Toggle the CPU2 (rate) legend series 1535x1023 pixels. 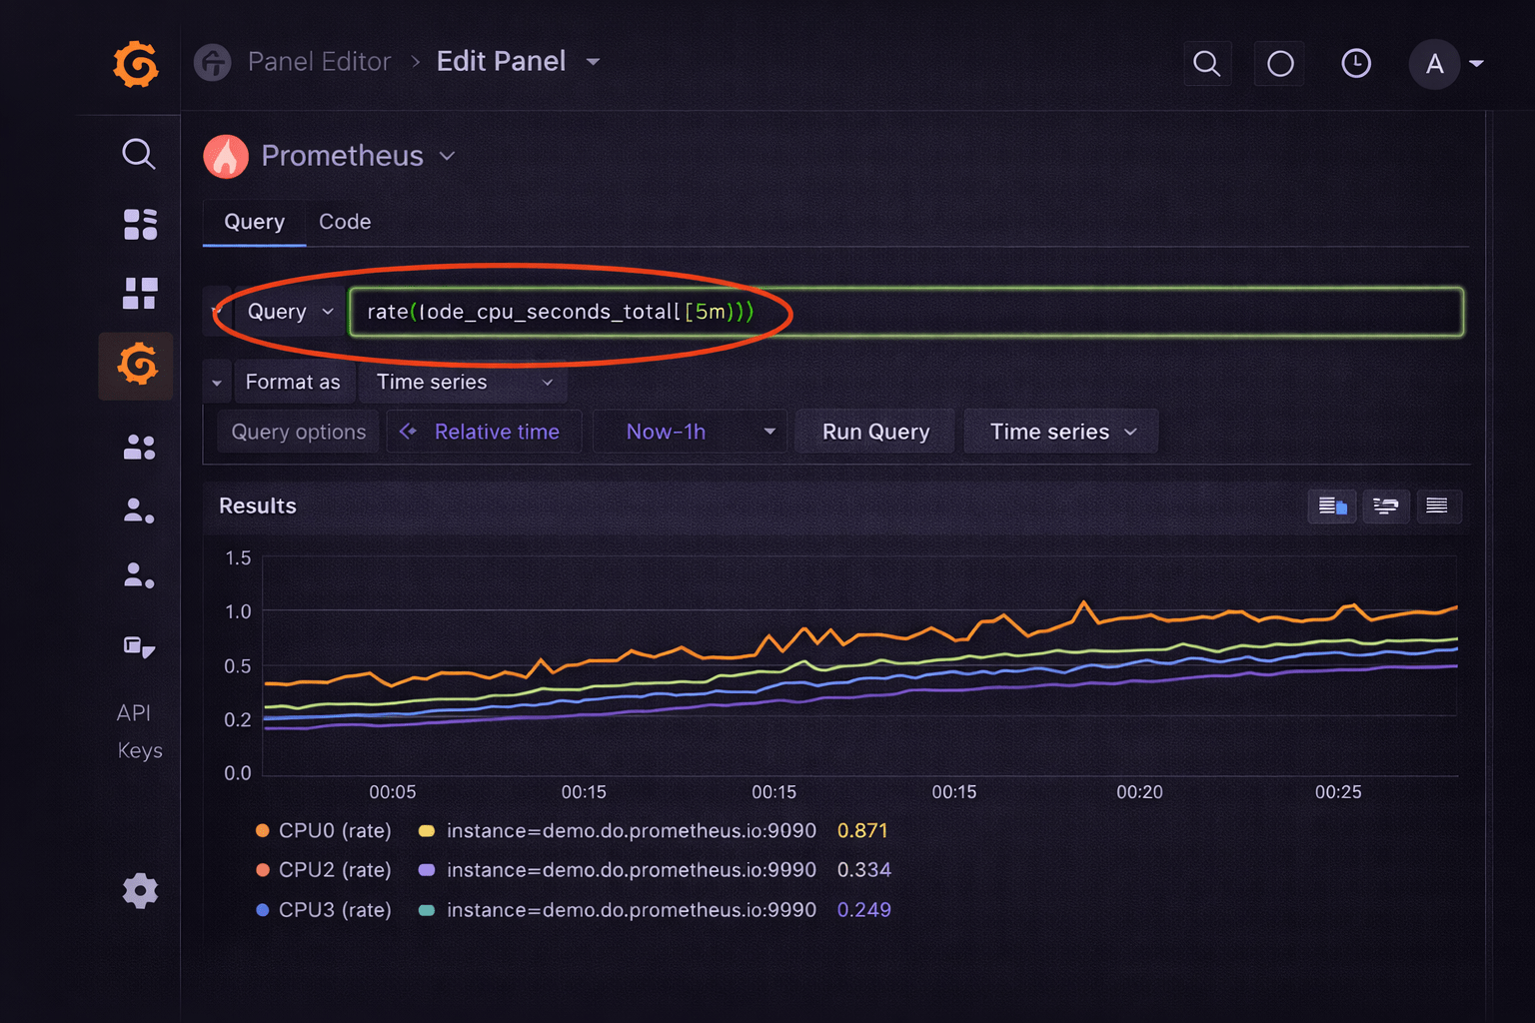[x=335, y=870]
